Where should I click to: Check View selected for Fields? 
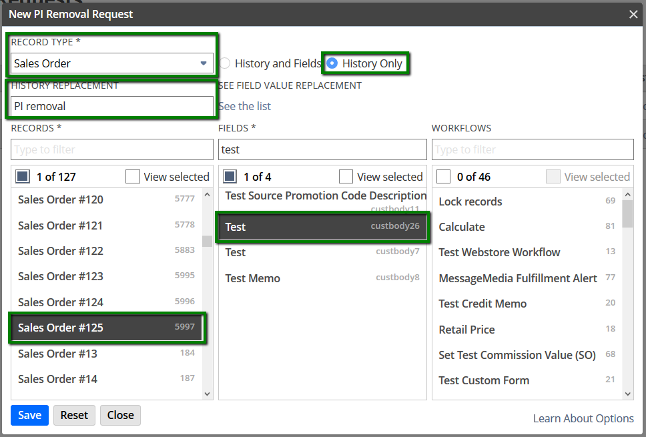pos(346,177)
